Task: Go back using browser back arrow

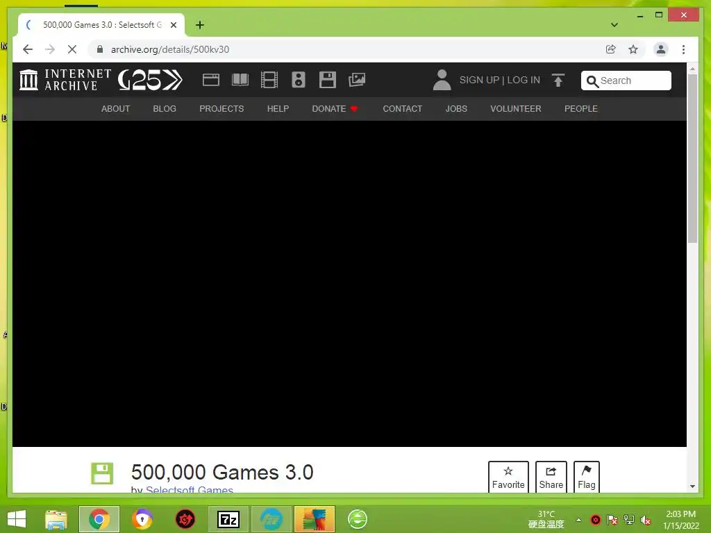Action: point(28,49)
